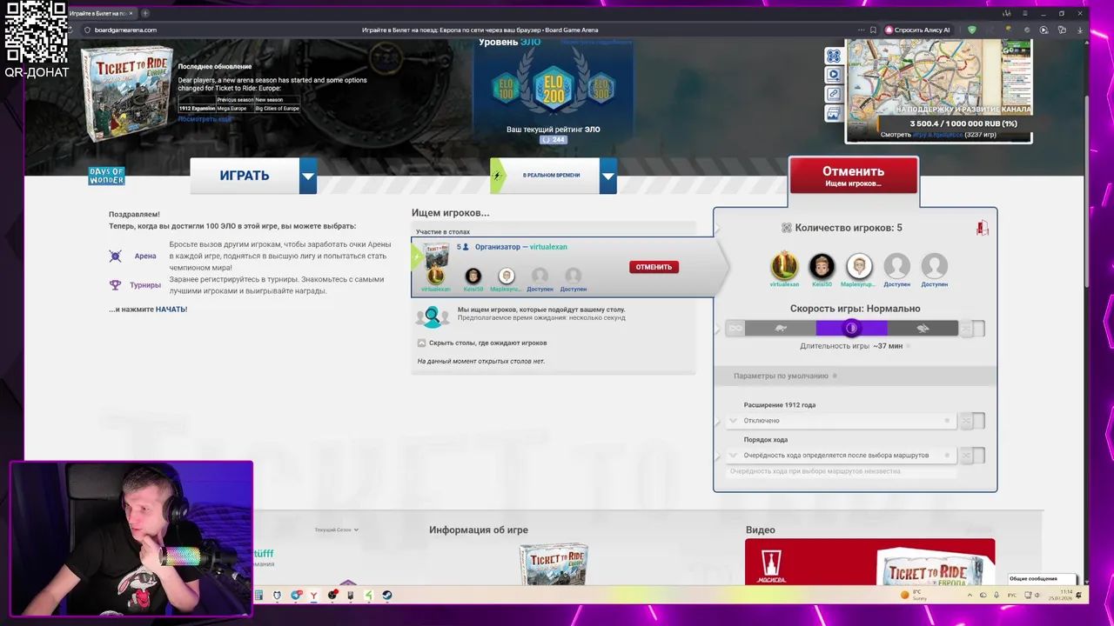
Task: Click the picture gallery icon beside the map
Action: point(834,114)
